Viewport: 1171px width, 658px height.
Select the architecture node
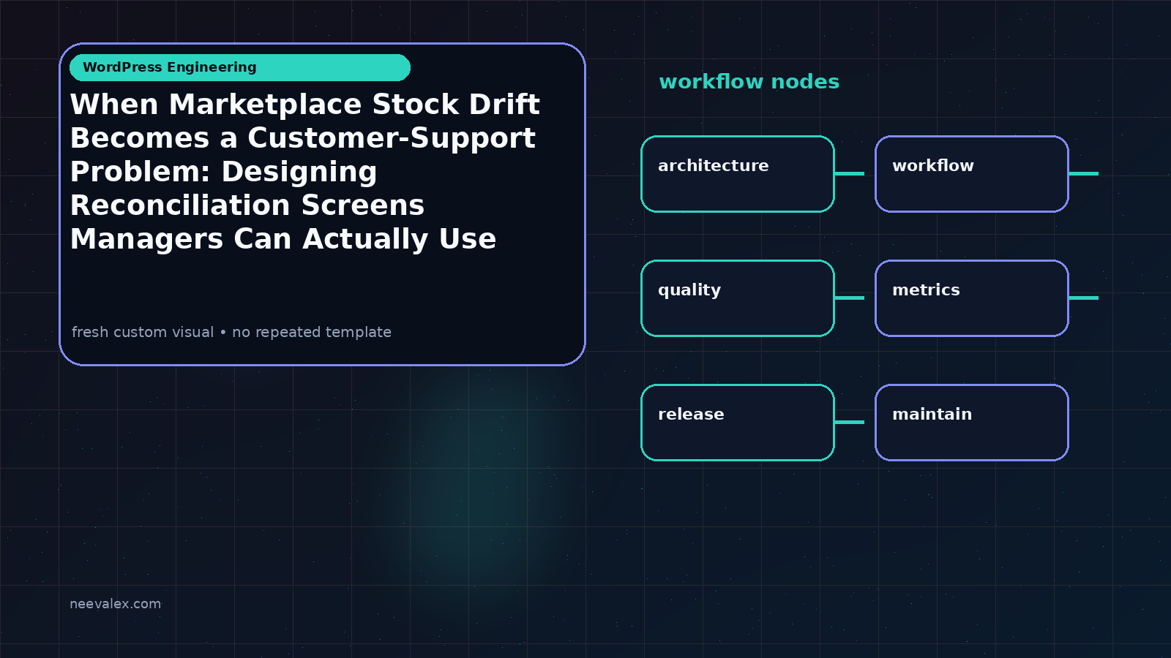pos(738,174)
